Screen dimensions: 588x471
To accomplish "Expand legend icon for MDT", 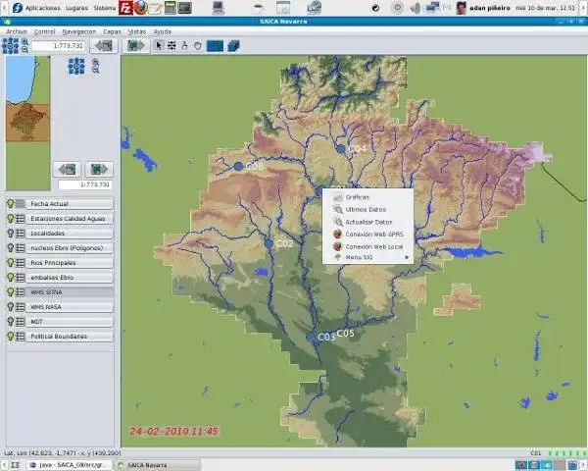I will click(x=21, y=322).
